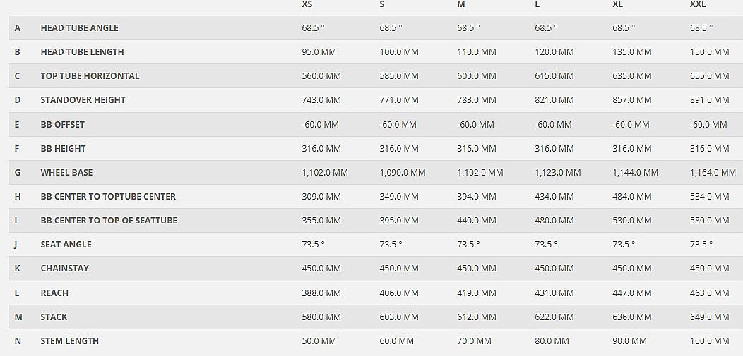The width and height of the screenshot is (743, 356).
Task: Click the M size column header
Action: coord(461,4)
